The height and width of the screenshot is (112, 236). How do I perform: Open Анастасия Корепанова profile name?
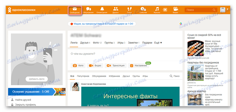point(94,84)
